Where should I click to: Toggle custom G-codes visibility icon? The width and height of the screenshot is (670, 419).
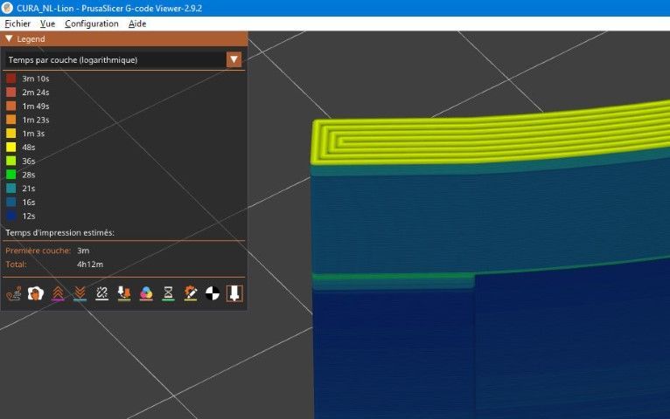(191, 293)
